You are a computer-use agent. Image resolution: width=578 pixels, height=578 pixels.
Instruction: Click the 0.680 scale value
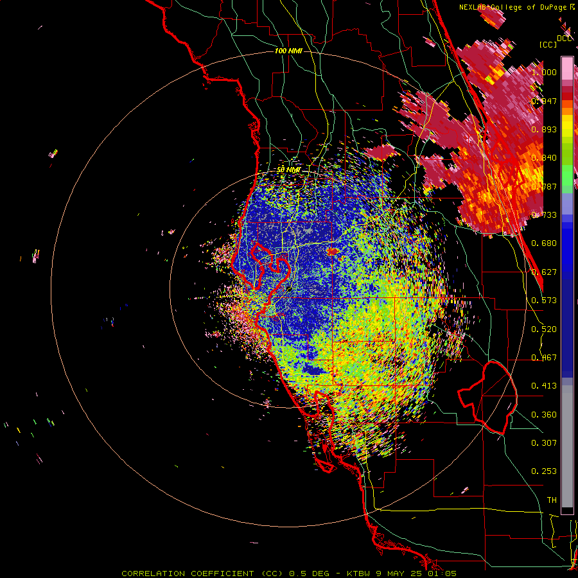click(x=544, y=243)
